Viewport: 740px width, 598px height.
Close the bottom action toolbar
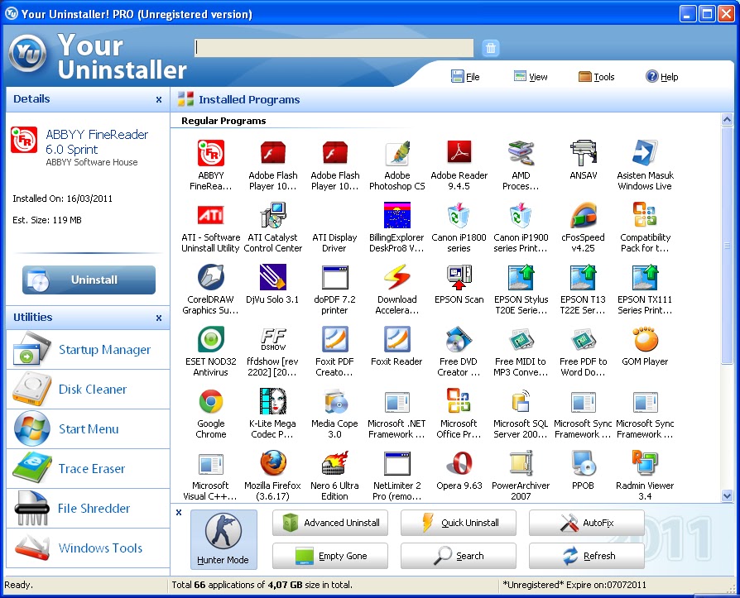(179, 512)
